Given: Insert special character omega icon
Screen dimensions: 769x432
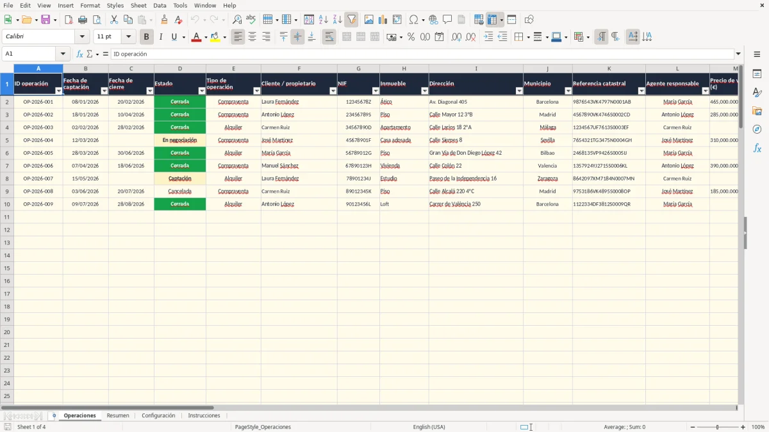Looking at the screenshot, I should (x=413, y=20).
